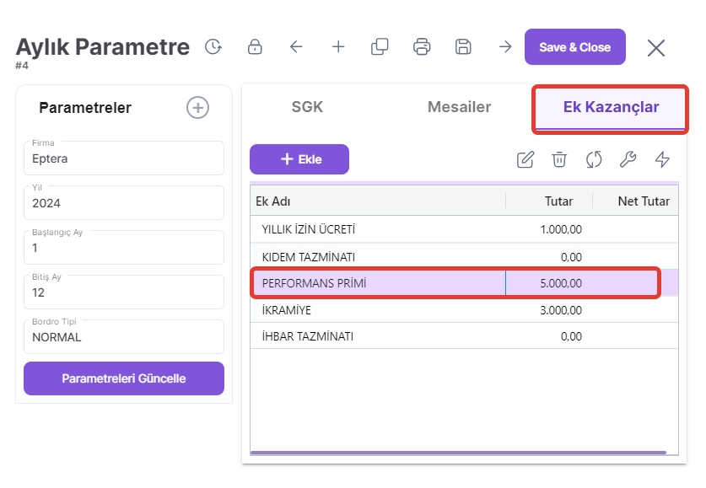Open grid settings wrench icon
The width and height of the screenshot is (706, 488).
pyautogui.click(x=628, y=159)
